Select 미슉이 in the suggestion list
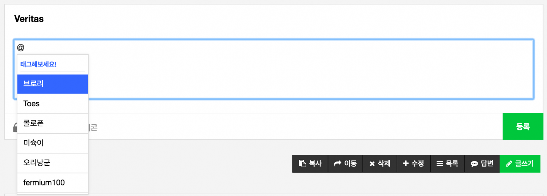 (53, 143)
